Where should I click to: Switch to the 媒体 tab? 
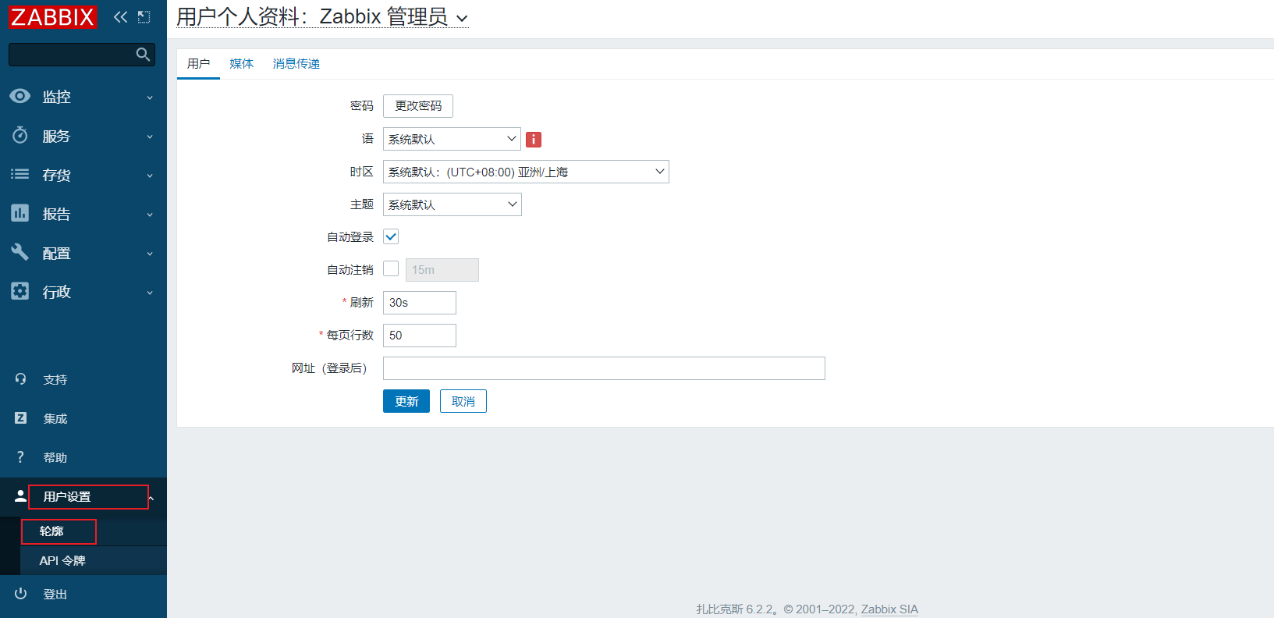coord(242,64)
